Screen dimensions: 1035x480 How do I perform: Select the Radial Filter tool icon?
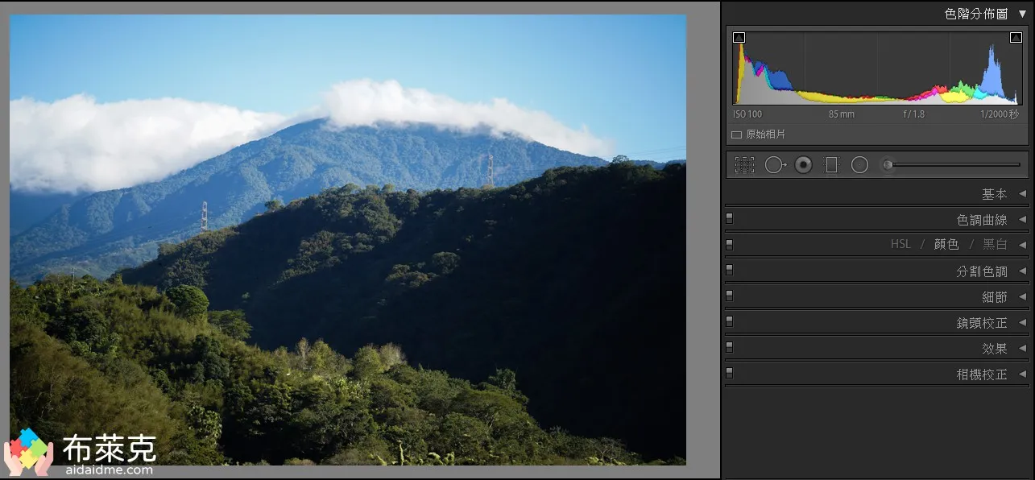(x=859, y=165)
